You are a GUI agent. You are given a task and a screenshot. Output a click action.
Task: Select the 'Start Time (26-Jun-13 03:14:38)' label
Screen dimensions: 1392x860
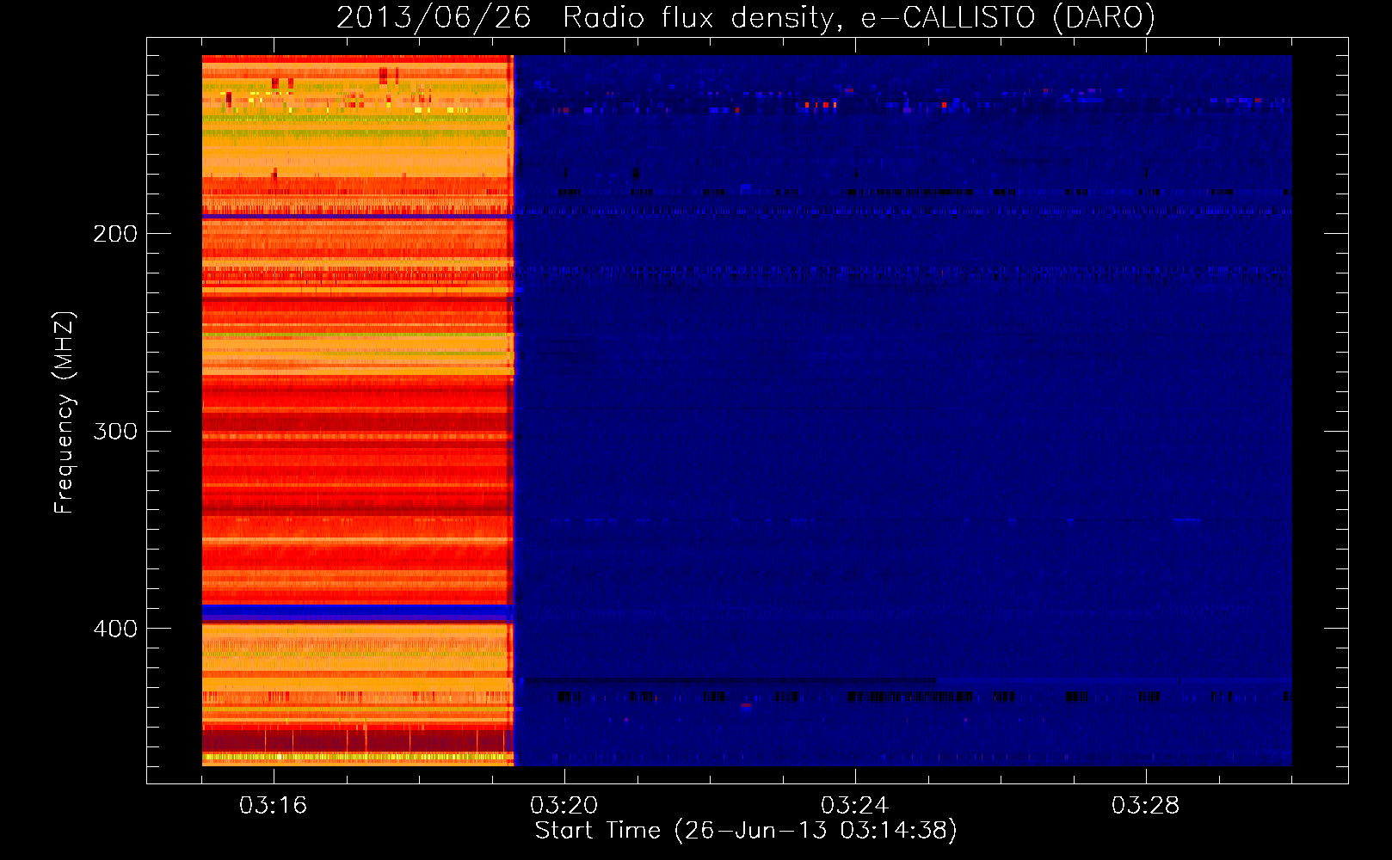click(746, 831)
